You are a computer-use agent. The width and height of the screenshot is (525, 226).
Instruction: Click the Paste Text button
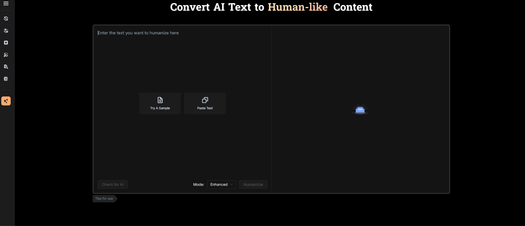[x=205, y=103]
